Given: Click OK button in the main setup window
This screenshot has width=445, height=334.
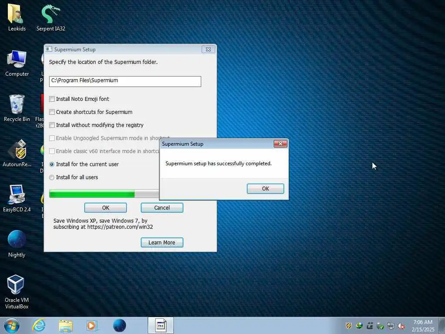Looking at the screenshot, I should [106, 207].
